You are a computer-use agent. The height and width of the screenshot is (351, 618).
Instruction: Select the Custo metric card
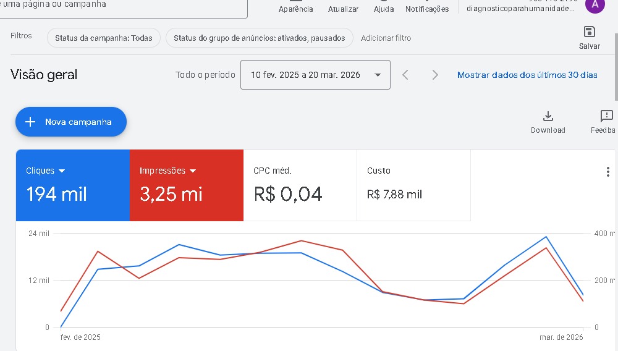tap(413, 185)
